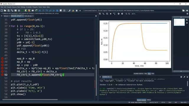Toggle breakpoint on line 47
Screen dimensions: 189x106
click(x=2, y=59)
